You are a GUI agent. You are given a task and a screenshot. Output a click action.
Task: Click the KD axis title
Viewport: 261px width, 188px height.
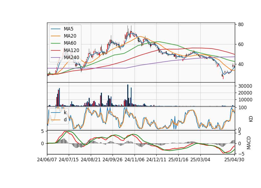click(251, 119)
